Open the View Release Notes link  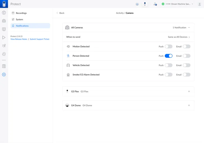pyautogui.click(x=19, y=39)
